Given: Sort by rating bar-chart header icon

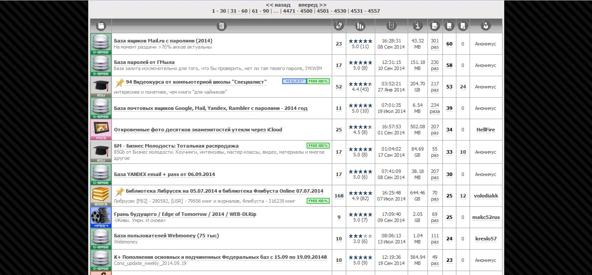Looking at the screenshot, I should (360, 26).
